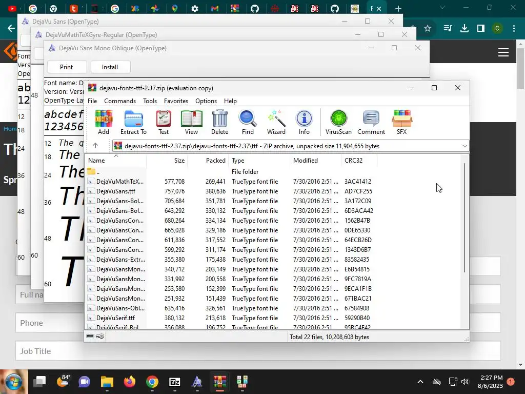Sort by the Size column header
The width and height of the screenshot is (525, 394).
[167, 161]
